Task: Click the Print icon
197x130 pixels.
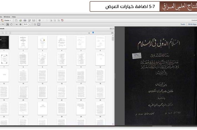Action: click(25, 20)
